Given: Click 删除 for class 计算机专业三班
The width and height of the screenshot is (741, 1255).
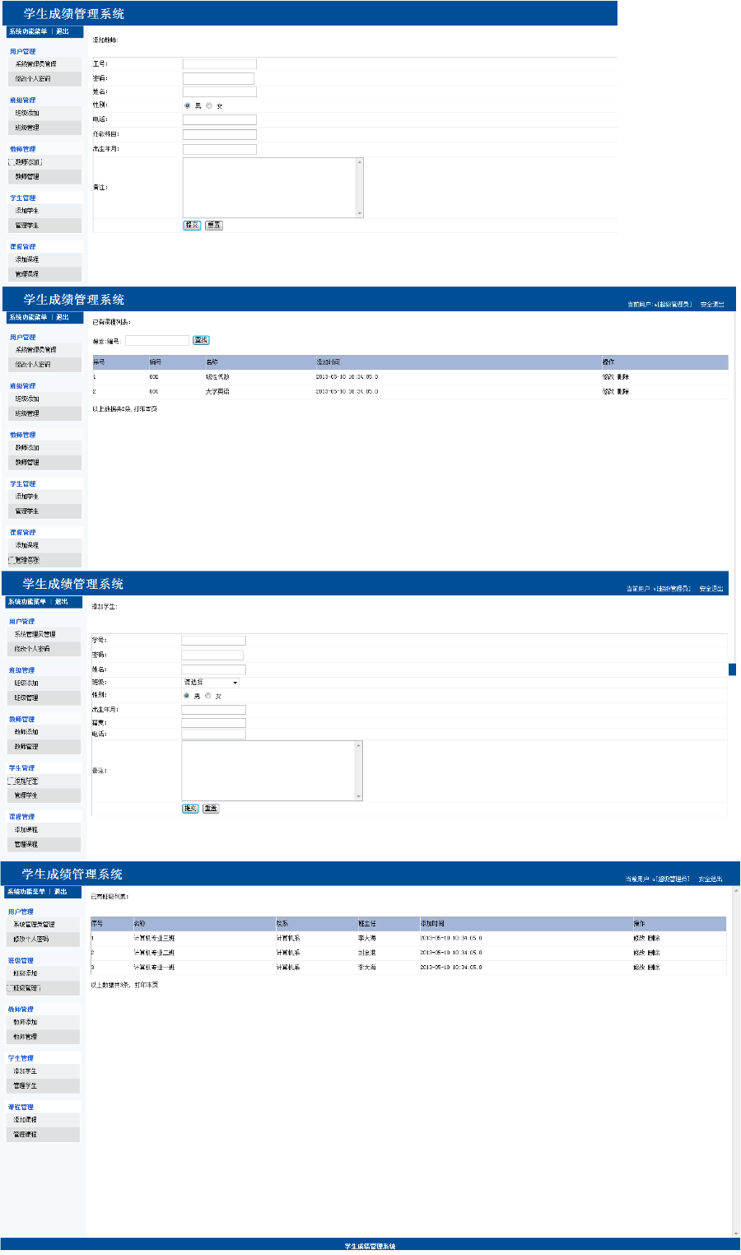Looking at the screenshot, I should tap(654, 938).
